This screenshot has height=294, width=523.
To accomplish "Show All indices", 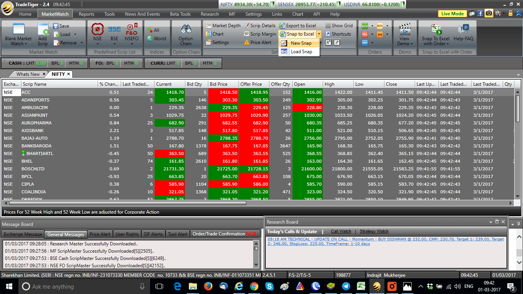I will 153,30.
